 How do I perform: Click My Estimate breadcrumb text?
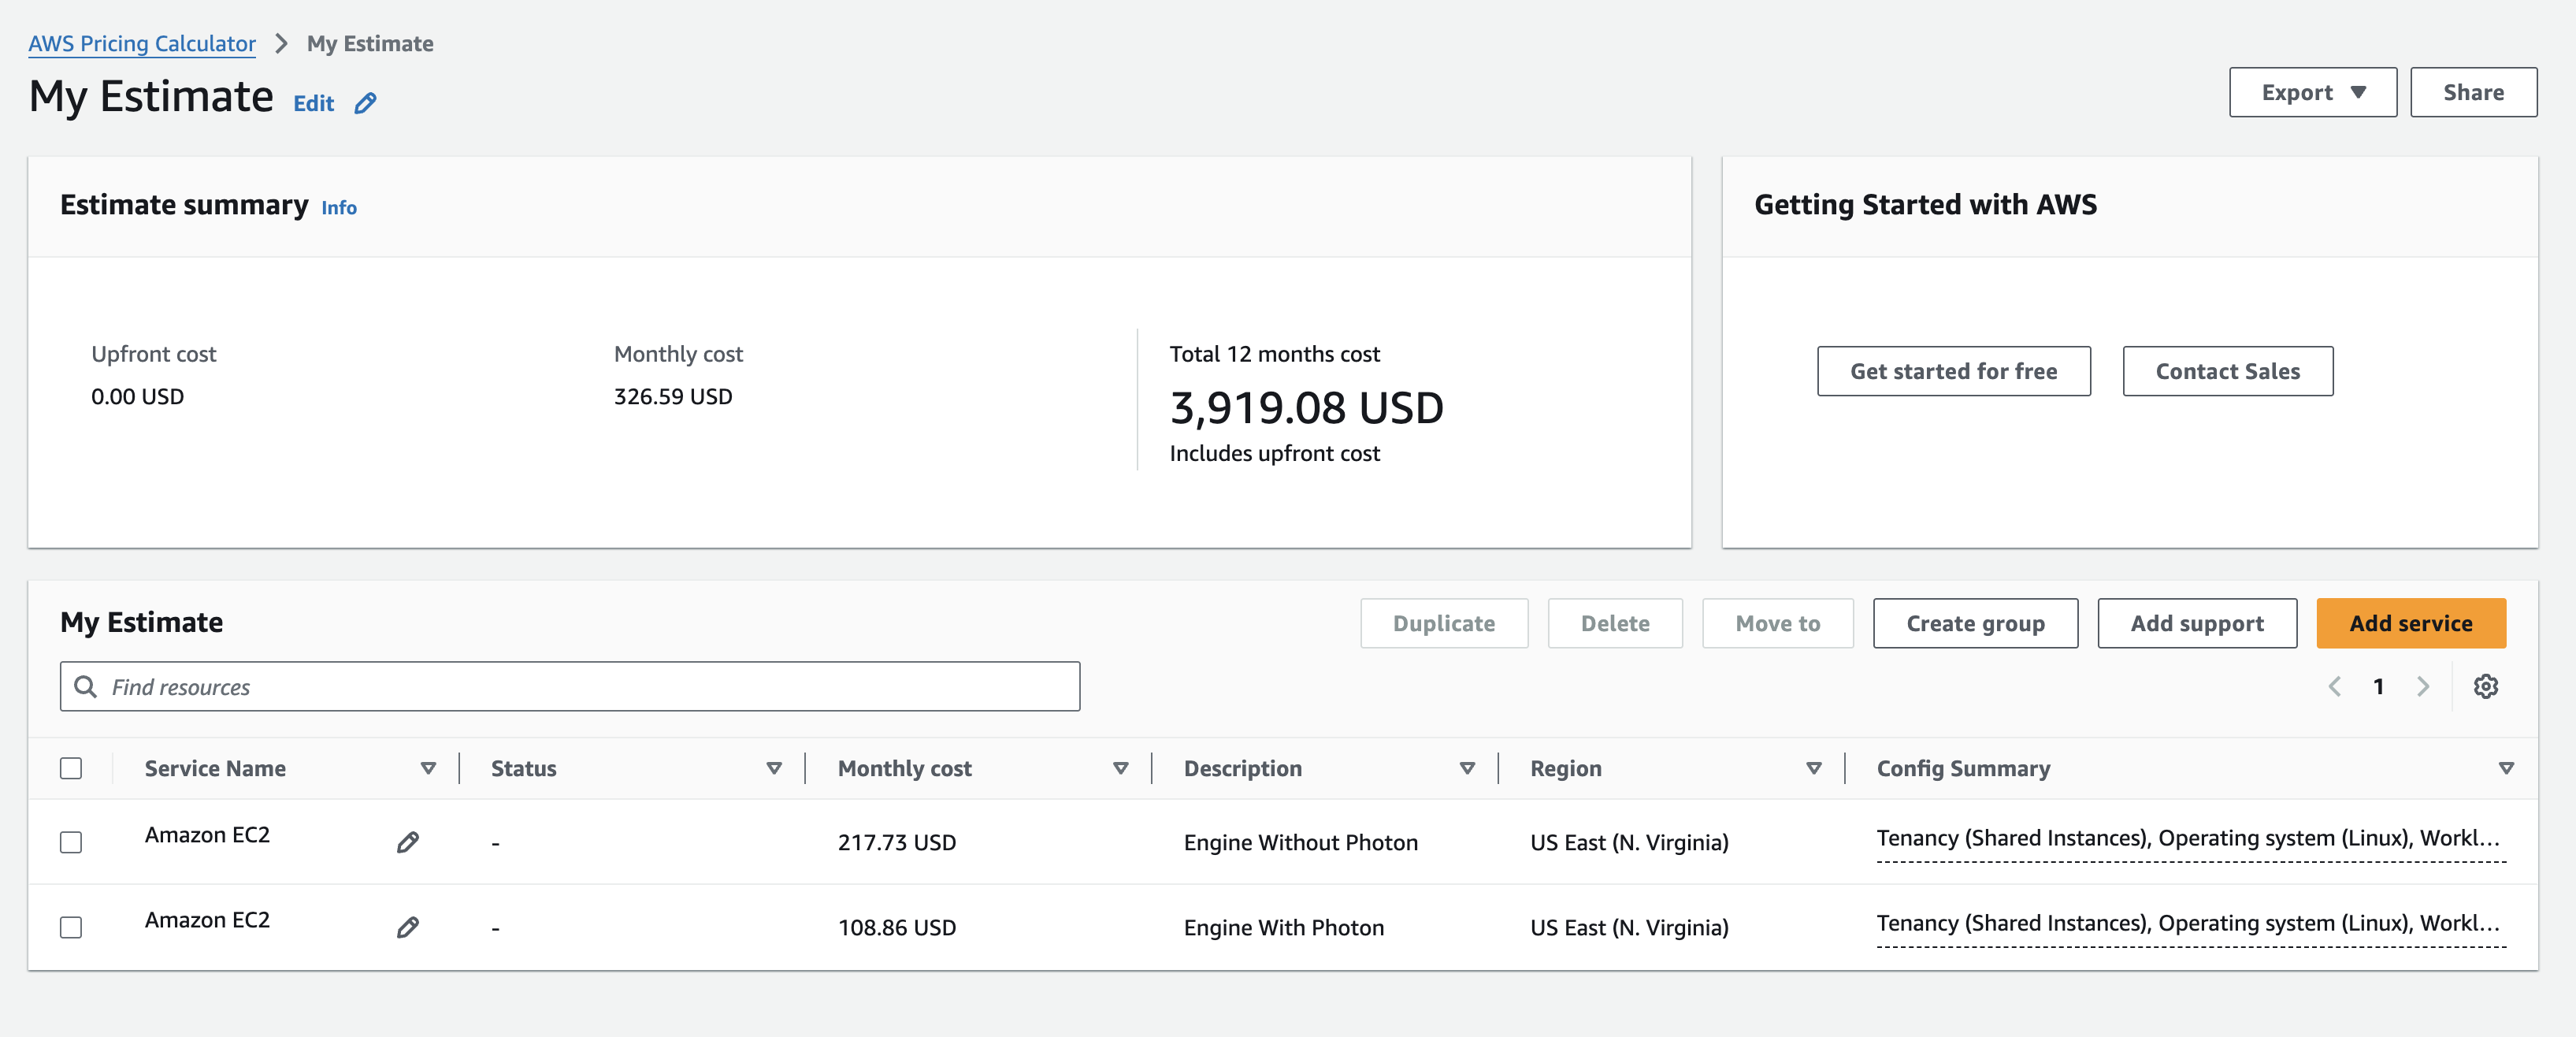pos(370,44)
